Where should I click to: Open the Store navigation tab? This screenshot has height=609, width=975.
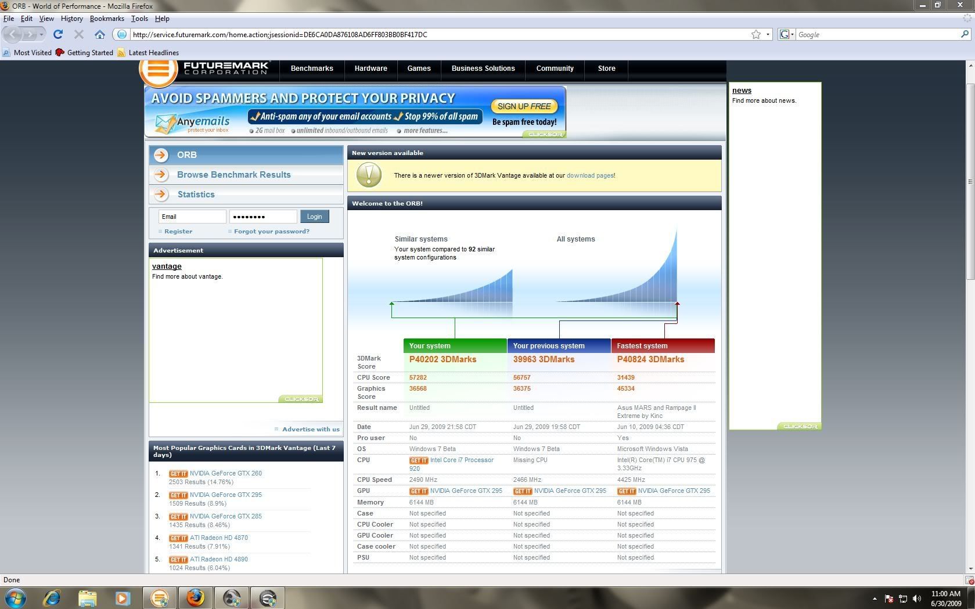[x=606, y=69]
